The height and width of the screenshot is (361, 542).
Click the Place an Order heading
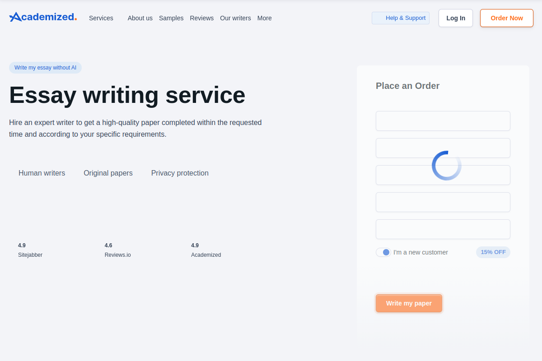coord(407,86)
